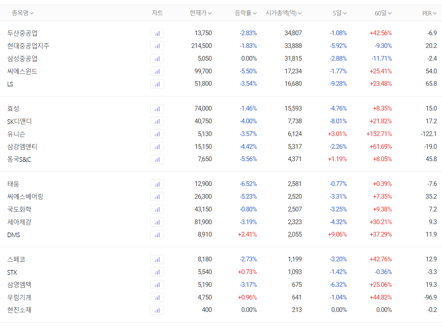Open chart icon for SK디앤디
Viewport: 442px width, 328px height.
pos(157,121)
